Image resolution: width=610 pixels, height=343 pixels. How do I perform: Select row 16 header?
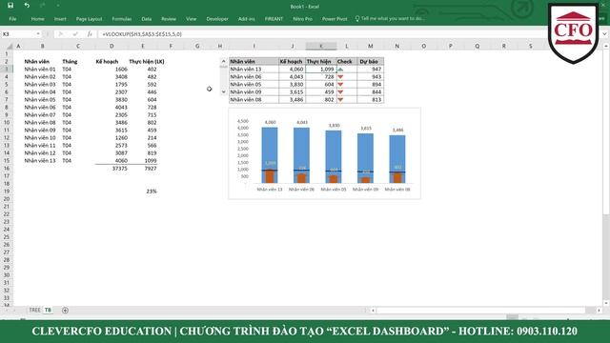click(x=7, y=168)
